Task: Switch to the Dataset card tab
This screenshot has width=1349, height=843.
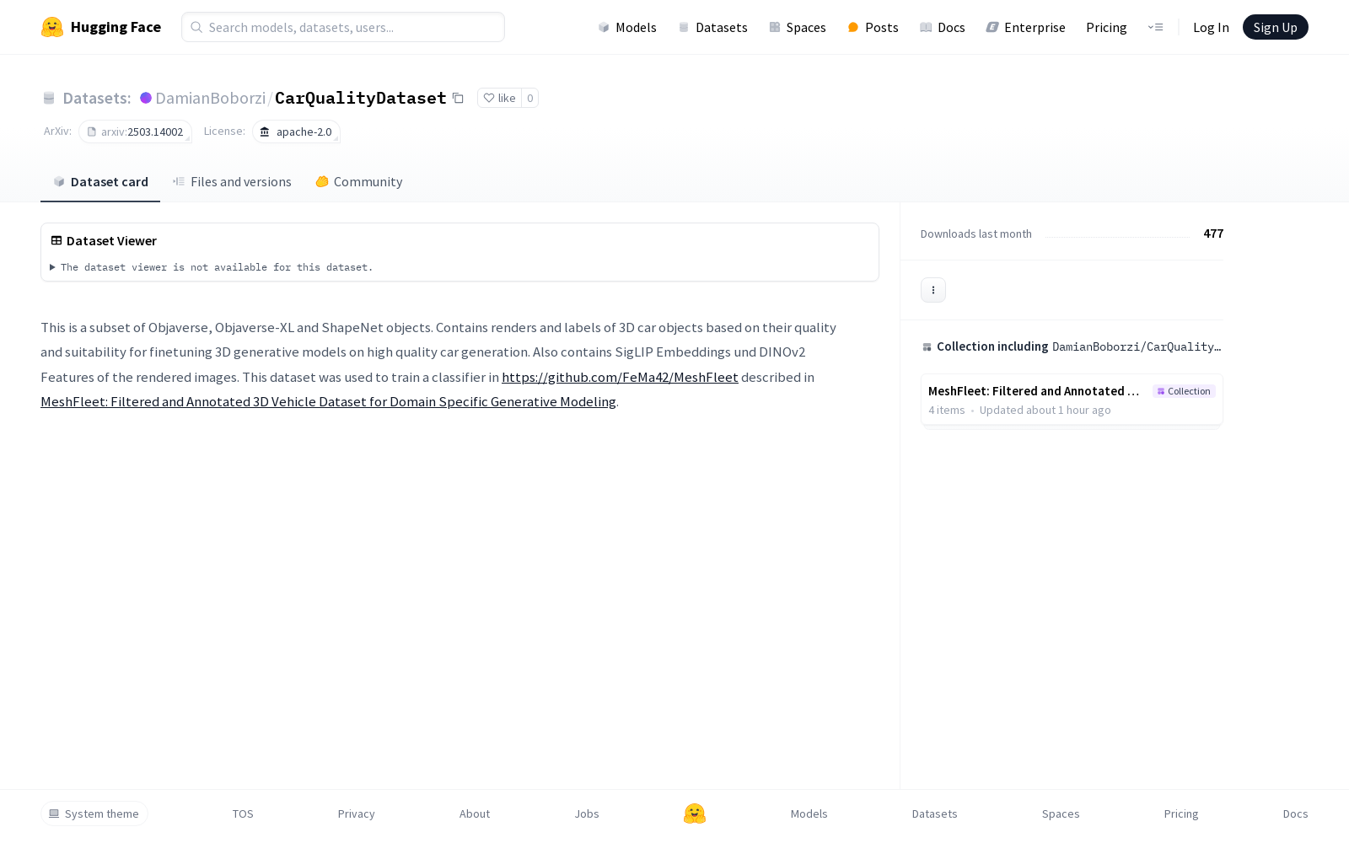Action: (x=100, y=182)
